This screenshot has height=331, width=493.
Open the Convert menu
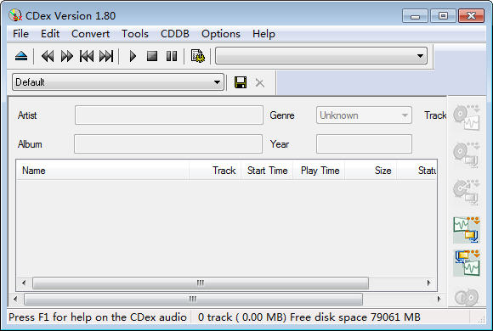(91, 34)
